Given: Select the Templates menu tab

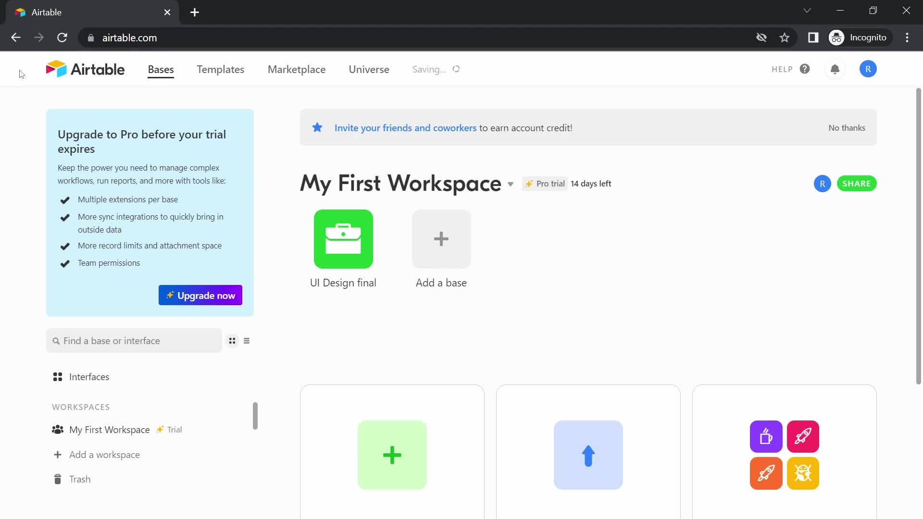Looking at the screenshot, I should (x=221, y=69).
